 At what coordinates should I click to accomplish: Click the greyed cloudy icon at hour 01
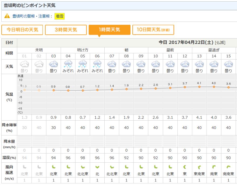(24, 64)
